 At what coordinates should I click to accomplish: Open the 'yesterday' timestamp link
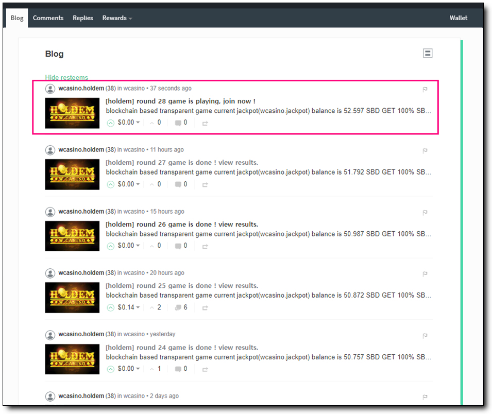click(x=162, y=334)
